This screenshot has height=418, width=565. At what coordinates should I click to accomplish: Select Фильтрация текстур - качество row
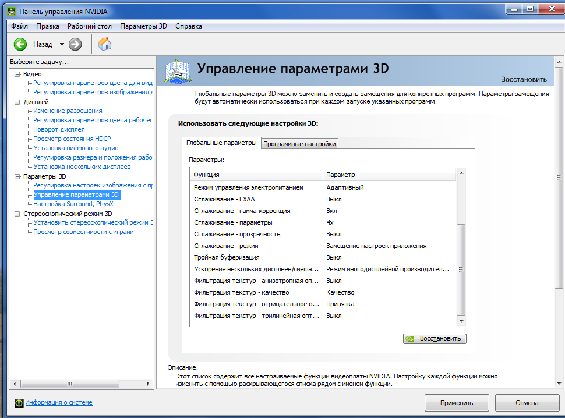click(x=323, y=292)
